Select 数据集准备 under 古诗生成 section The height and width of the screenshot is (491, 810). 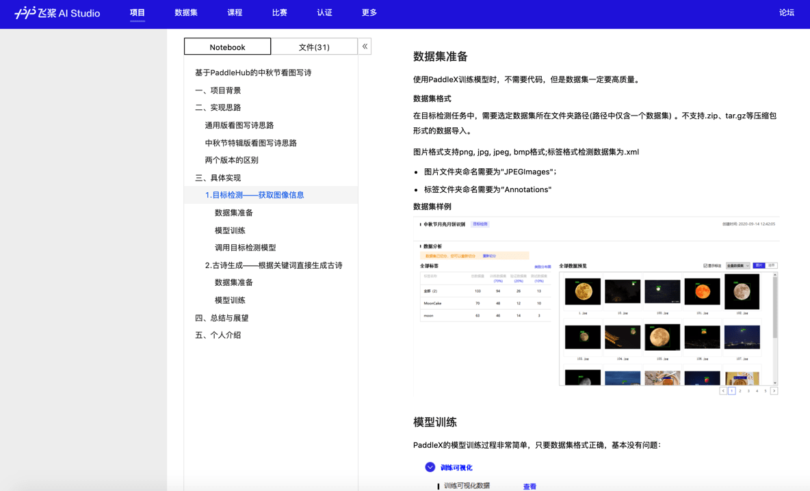233,282
